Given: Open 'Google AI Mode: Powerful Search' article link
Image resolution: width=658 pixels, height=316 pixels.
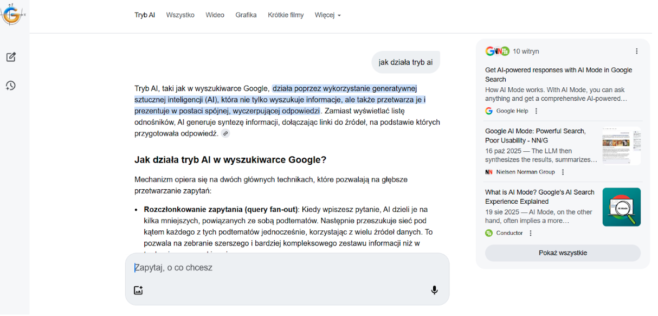Looking at the screenshot, I should click(x=535, y=136).
